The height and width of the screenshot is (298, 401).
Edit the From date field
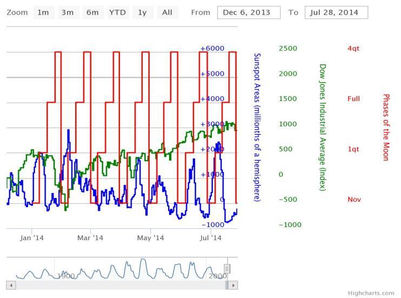[249, 12]
